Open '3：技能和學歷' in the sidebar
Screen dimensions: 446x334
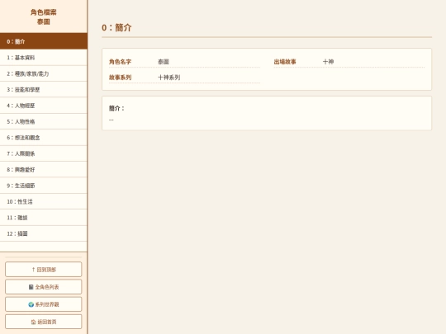pyautogui.click(x=44, y=89)
